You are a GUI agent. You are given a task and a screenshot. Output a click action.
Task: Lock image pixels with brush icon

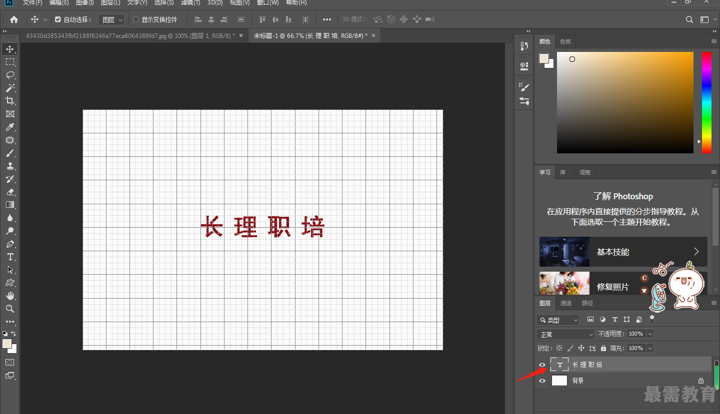point(570,348)
